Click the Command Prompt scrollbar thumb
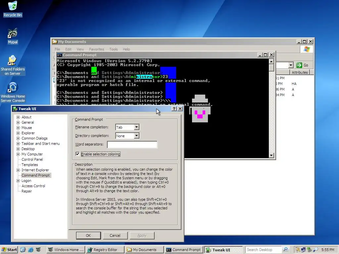Viewport: 339px width, 254px height. click(x=271, y=67)
